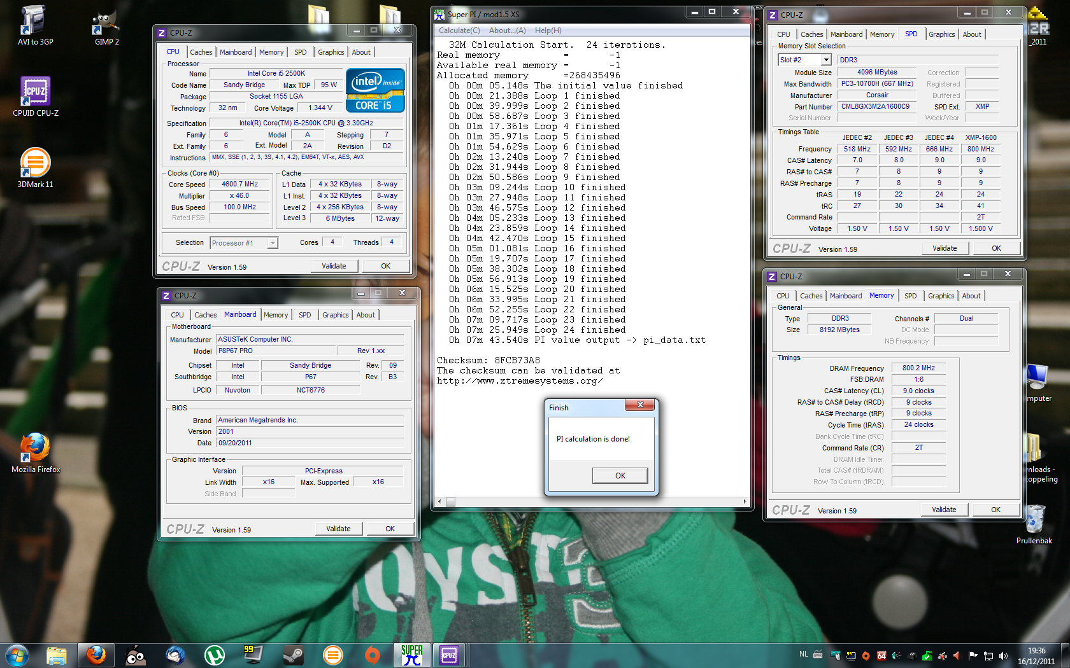The width and height of the screenshot is (1070, 668).
Task: Open About...(A) menu in Super PI
Action: pos(508,31)
